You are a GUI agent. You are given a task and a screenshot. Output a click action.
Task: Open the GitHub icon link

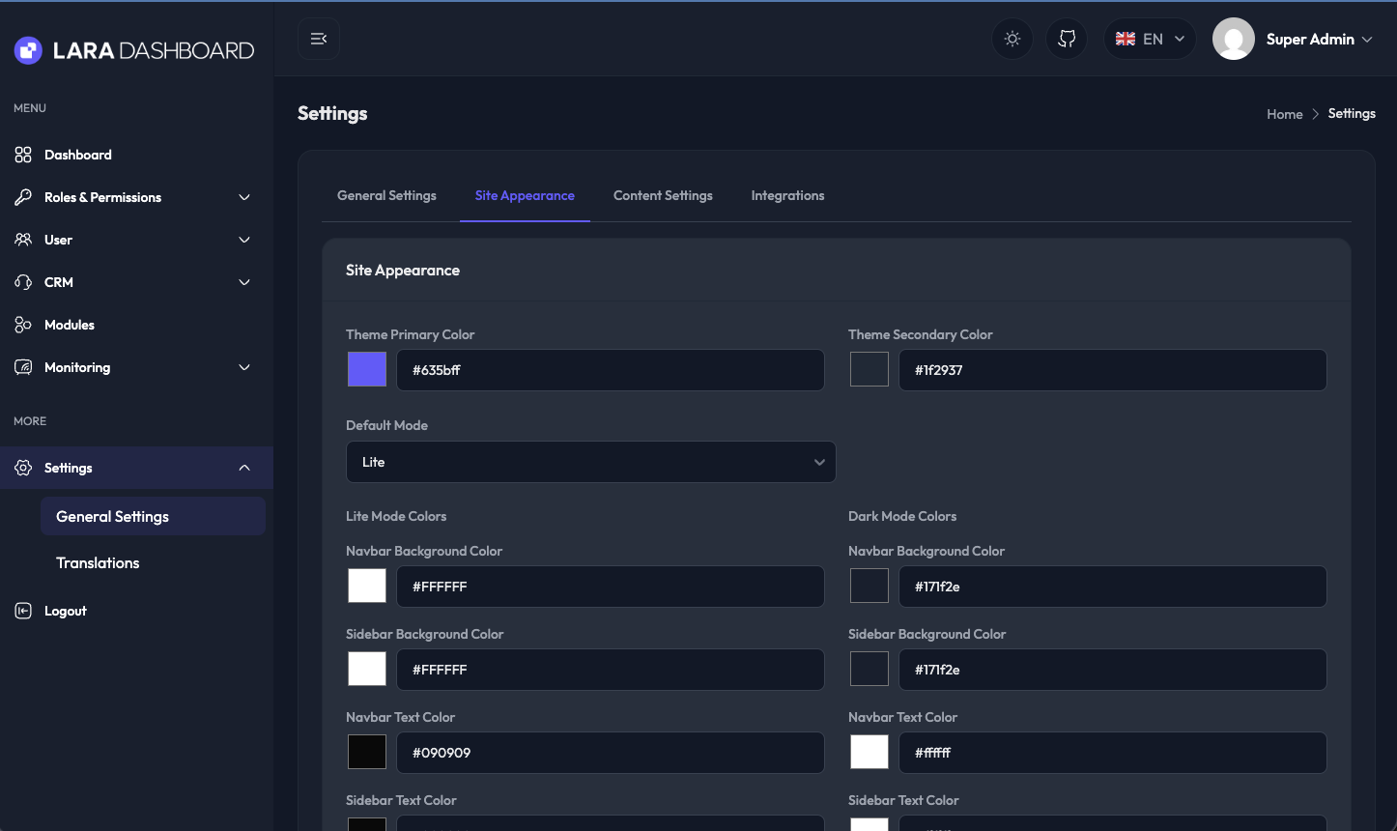click(1067, 39)
